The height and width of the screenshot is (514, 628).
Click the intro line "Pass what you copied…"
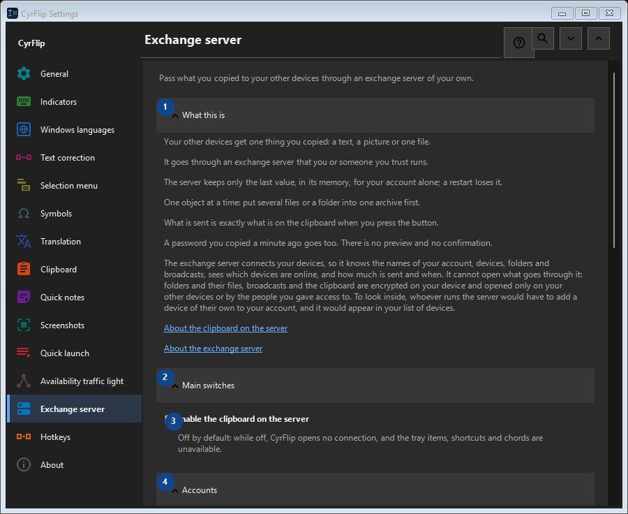(x=316, y=78)
